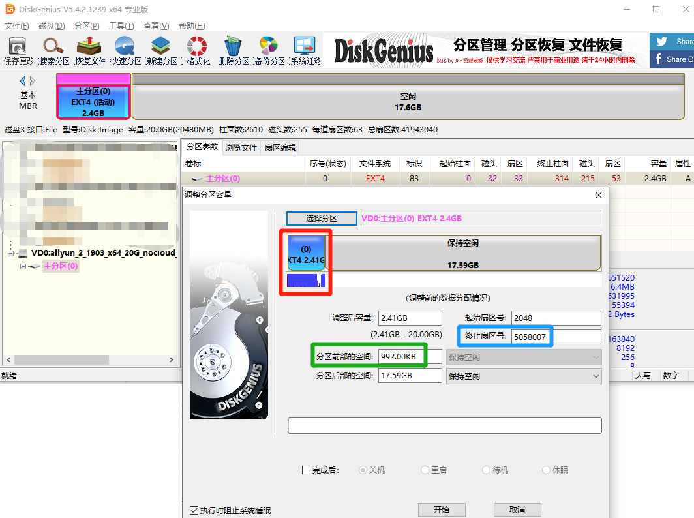Click the Save Changes (保存更改) toolbar icon
Screen dimensions: 694x518
click(x=18, y=51)
